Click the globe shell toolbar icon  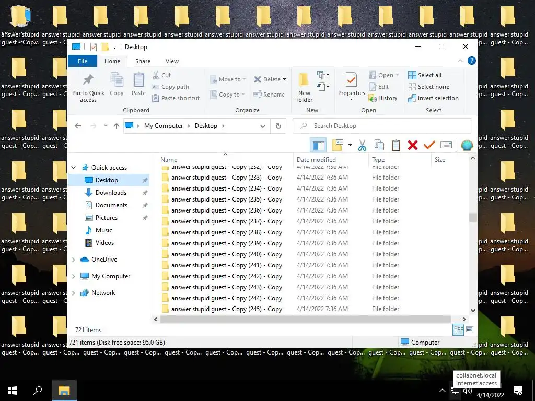click(467, 145)
